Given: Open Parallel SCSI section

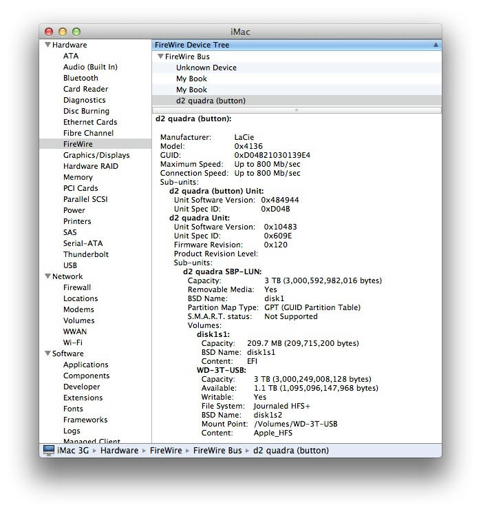Looking at the screenshot, I should 85,199.
